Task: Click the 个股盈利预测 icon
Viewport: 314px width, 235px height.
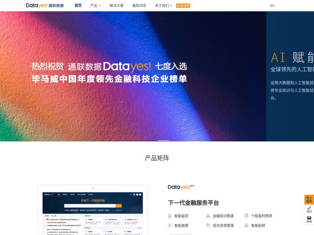Action: tap(246, 216)
